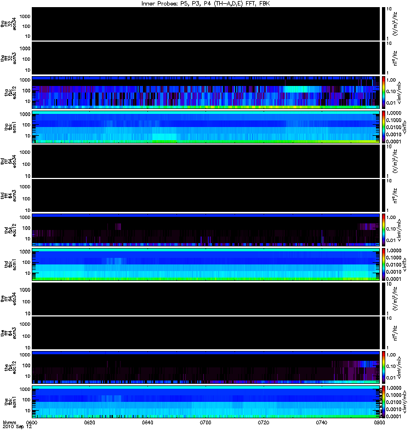Image resolution: width=411 pixels, height=438 pixels.
Task: Click the '<|mV/m|>' unit label of tha fbk edc12
Action: pyautogui.click(x=399, y=93)
